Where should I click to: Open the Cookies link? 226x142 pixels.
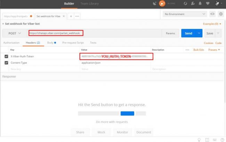(208, 43)
